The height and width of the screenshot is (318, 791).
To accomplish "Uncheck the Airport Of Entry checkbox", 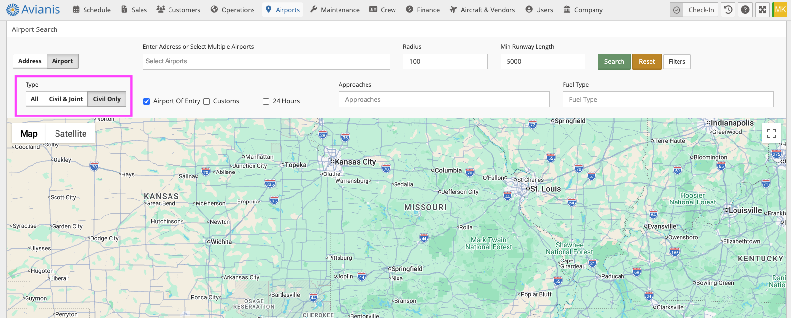I will click(146, 101).
